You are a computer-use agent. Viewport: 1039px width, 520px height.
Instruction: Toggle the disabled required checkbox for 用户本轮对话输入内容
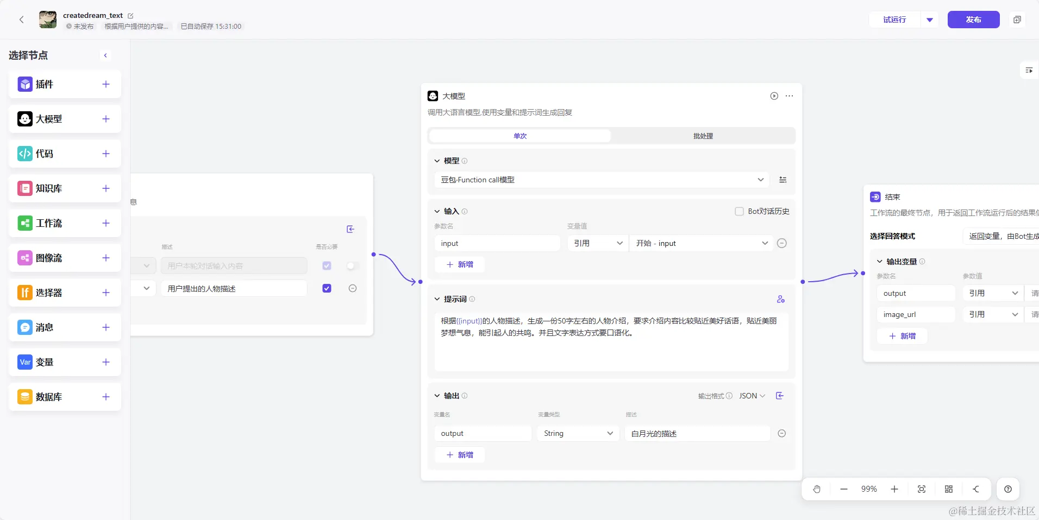[327, 265]
